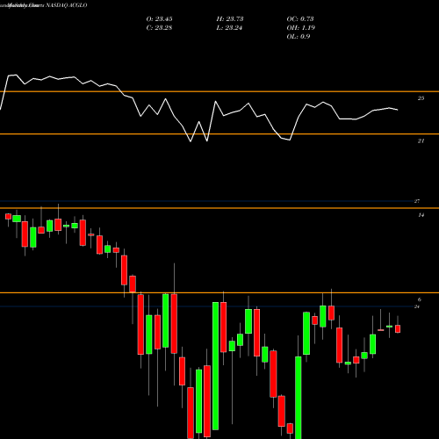
Task: Select the close value C: 23.28
Action: pyautogui.click(x=159, y=28)
